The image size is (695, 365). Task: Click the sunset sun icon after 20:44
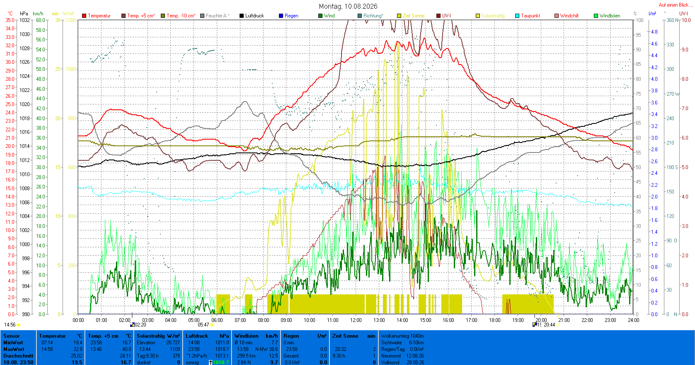point(558,325)
